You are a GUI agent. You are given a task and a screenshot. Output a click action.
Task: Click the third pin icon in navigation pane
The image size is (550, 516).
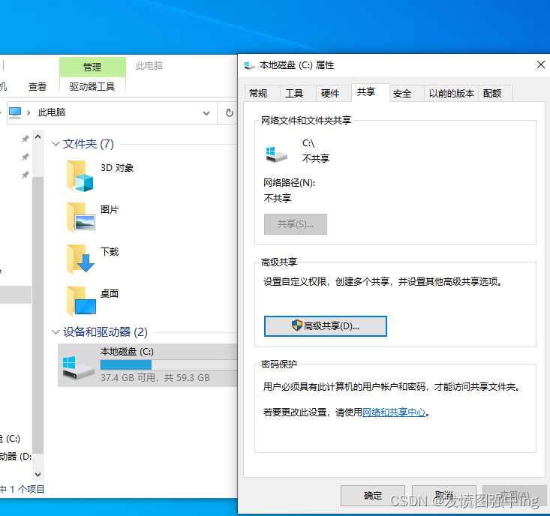click(26, 175)
